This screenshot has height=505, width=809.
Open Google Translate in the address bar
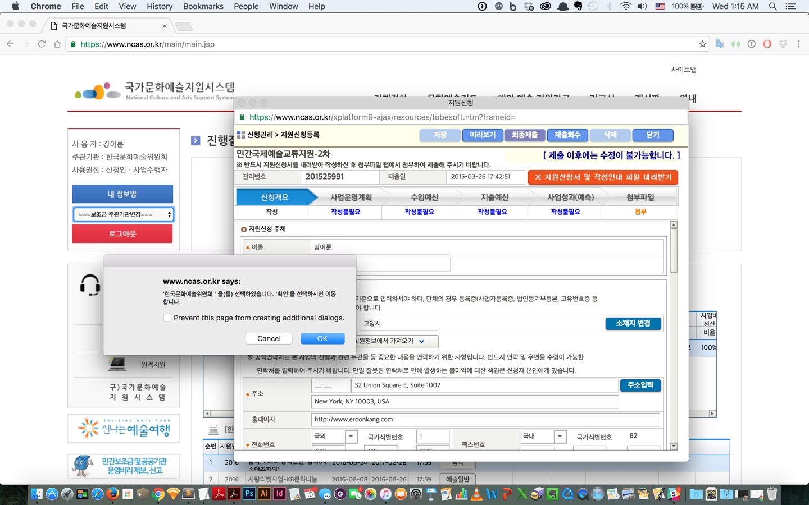(x=720, y=43)
